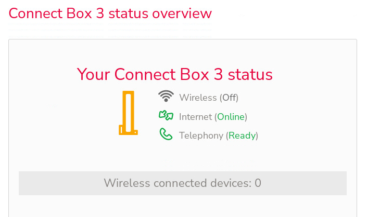Click the green "Ready" status text
367x217 pixels.
[242, 135]
